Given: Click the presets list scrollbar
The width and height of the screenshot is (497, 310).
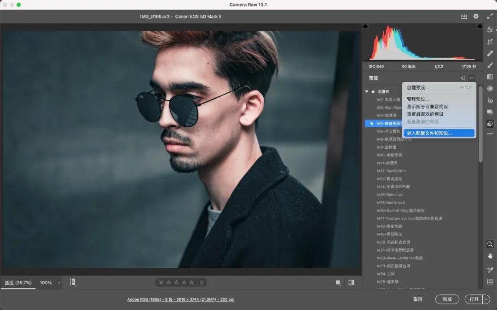Looking at the screenshot, I should pyautogui.click(x=480, y=124).
